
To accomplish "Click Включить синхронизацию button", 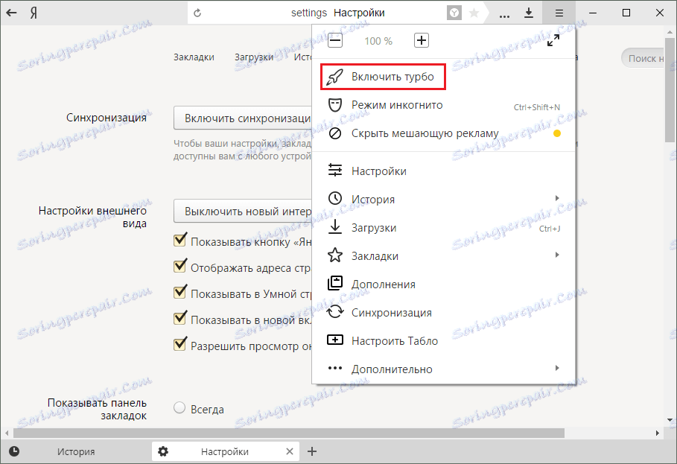I will pyautogui.click(x=243, y=118).
